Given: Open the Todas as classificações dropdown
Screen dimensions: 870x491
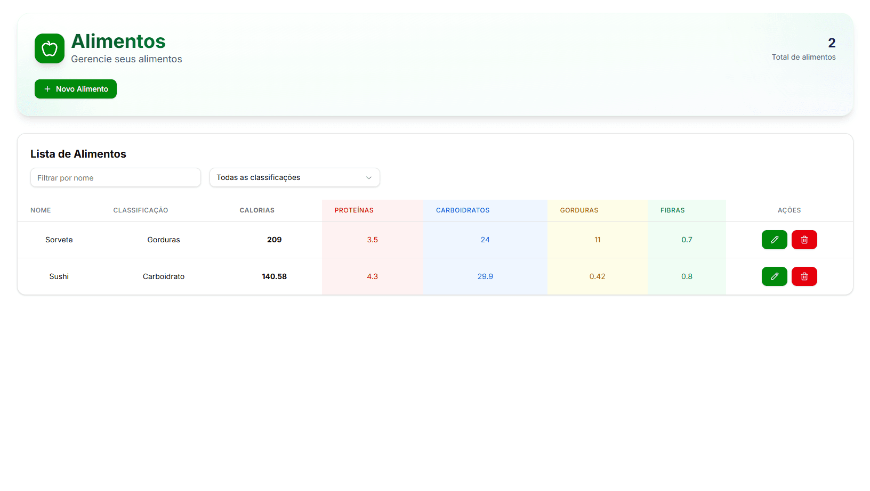Looking at the screenshot, I should tap(295, 177).
